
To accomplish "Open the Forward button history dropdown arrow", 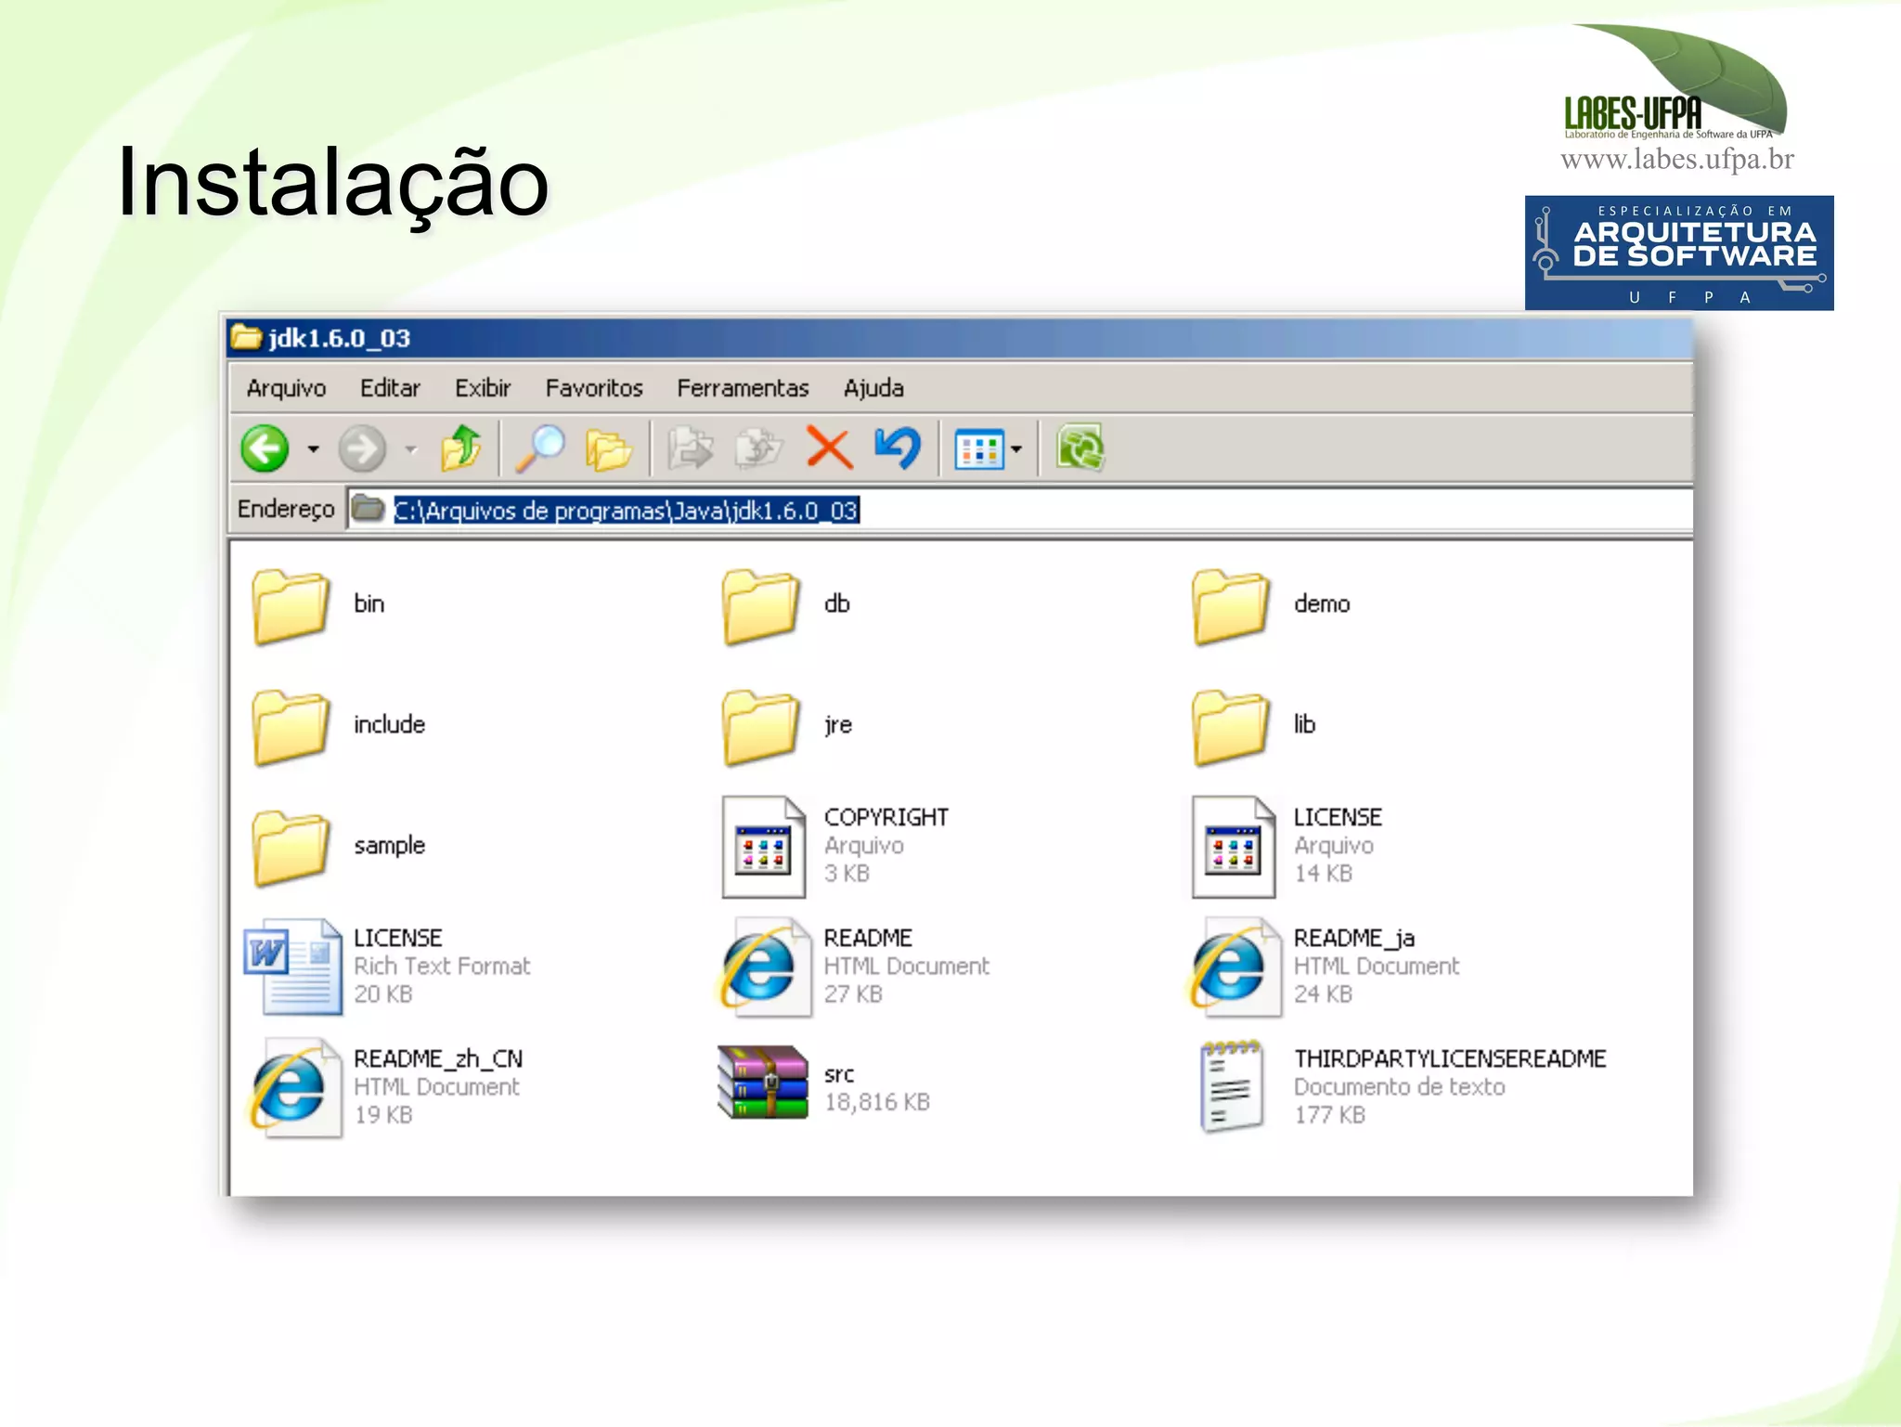I will (410, 450).
